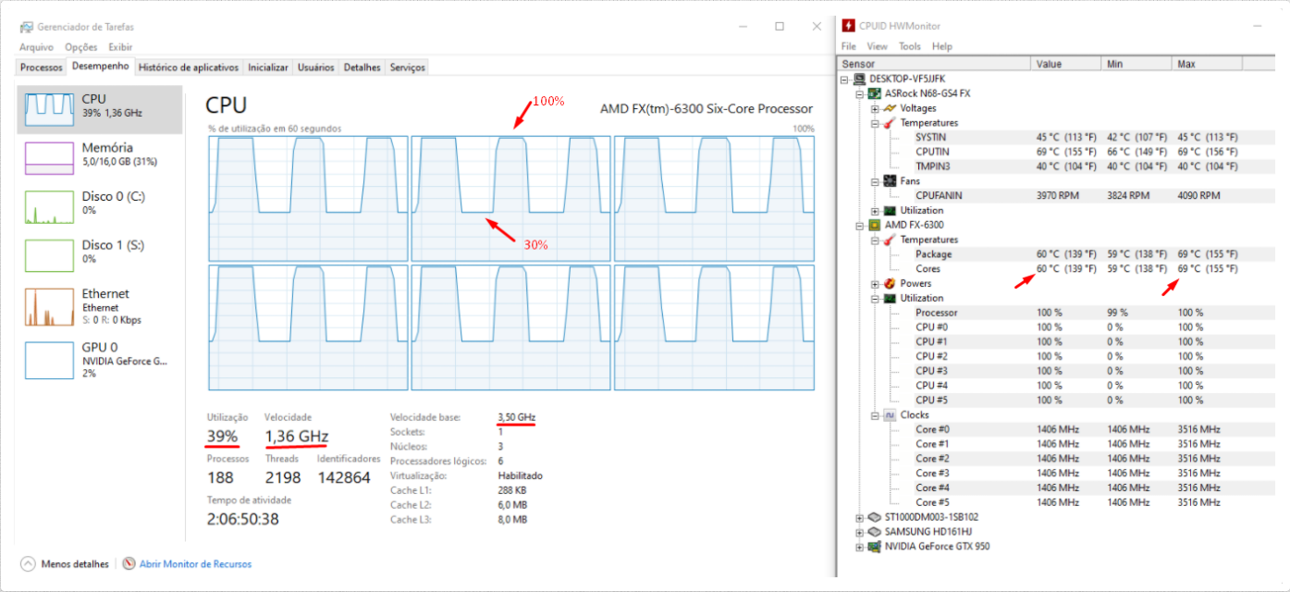Click the Gerenciador de Tarefas title bar icon
This screenshot has width=1290, height=592.
27,27
